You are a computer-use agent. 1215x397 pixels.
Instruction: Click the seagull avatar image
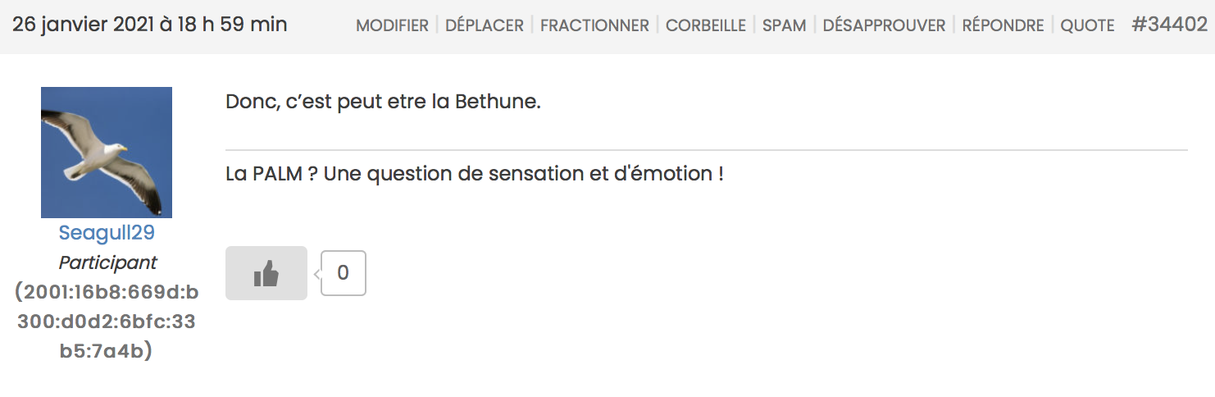pos(107,153)
